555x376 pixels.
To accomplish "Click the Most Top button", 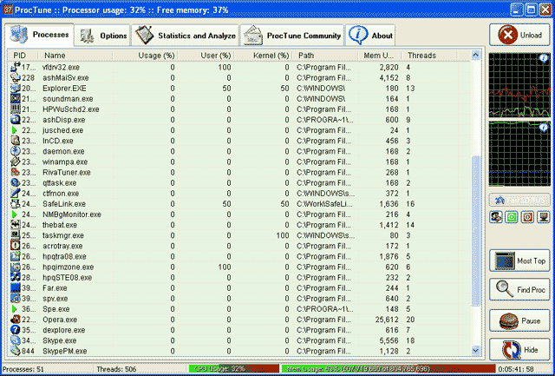I will coord(519,261).
